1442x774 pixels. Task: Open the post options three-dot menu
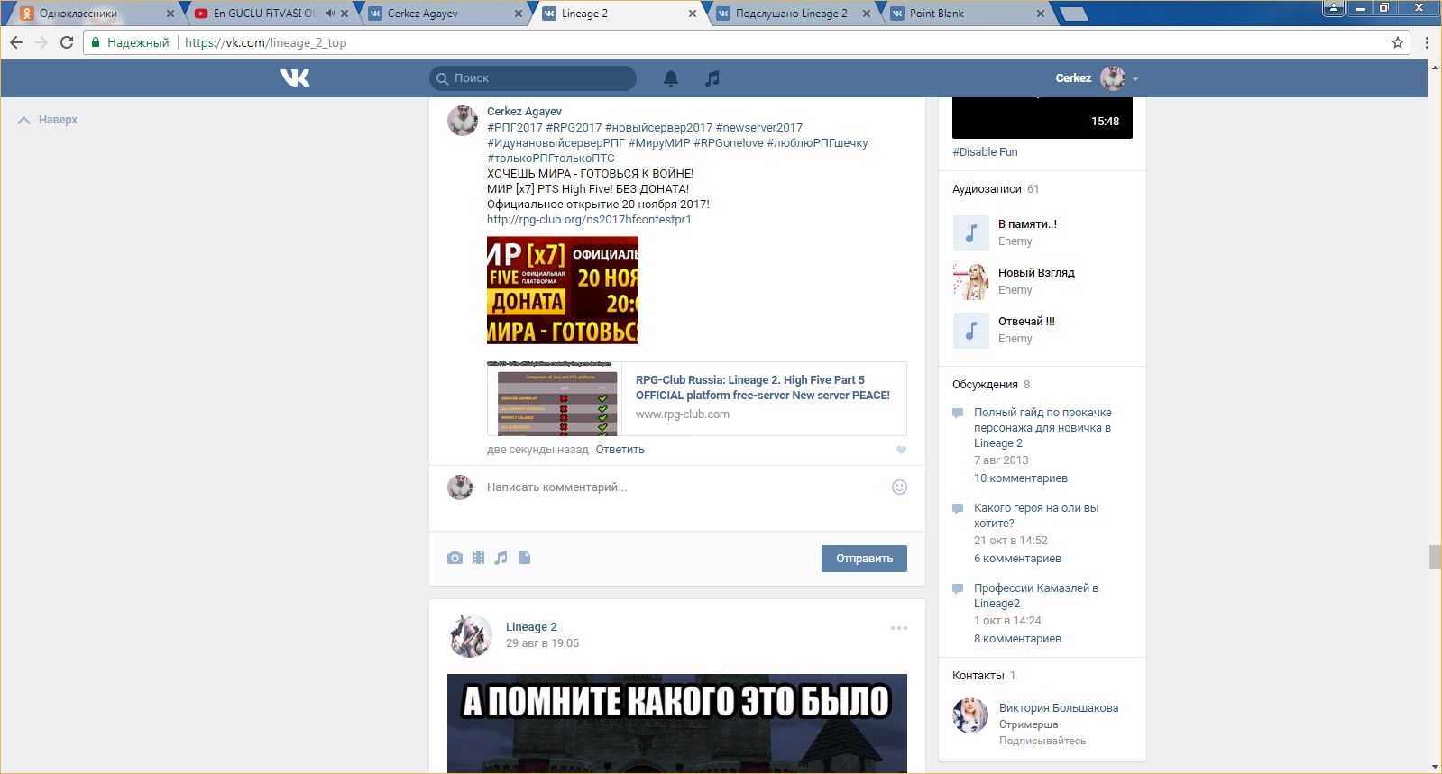pos(899,628)
